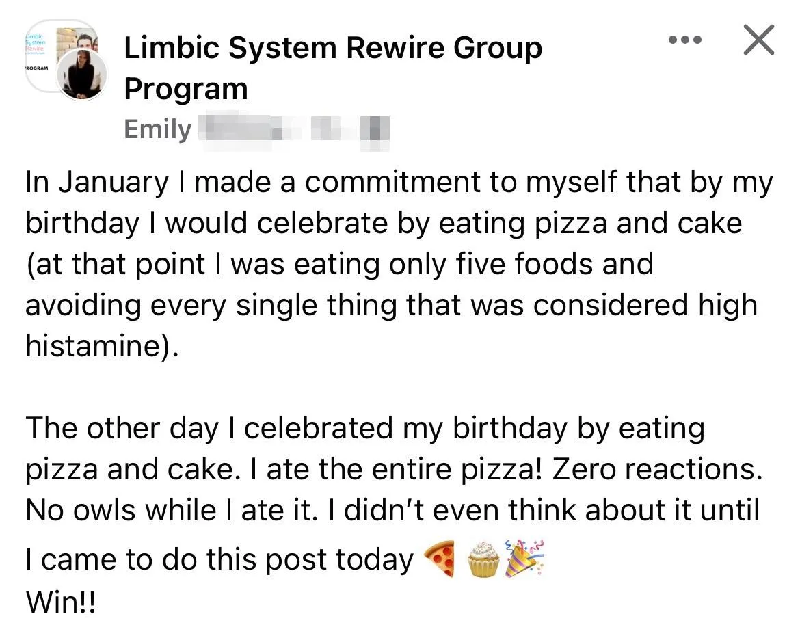
Task: Click the line starting (at that point
Action: (x=340, y=265)
